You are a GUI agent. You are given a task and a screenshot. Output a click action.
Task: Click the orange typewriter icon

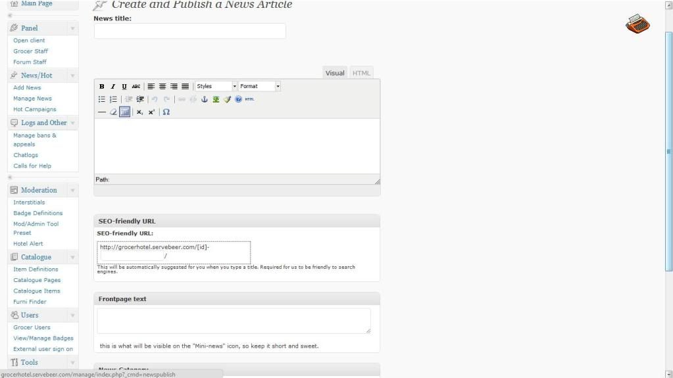[x=637, y=24]
